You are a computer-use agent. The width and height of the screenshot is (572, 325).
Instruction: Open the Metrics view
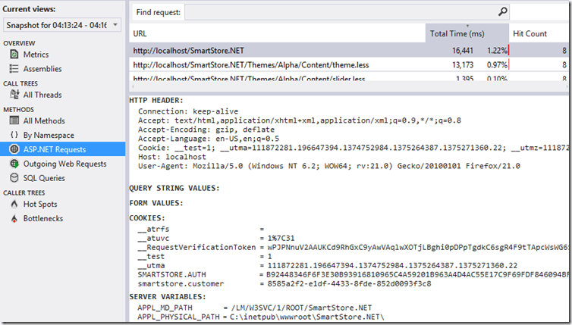(x=36, y=55)
